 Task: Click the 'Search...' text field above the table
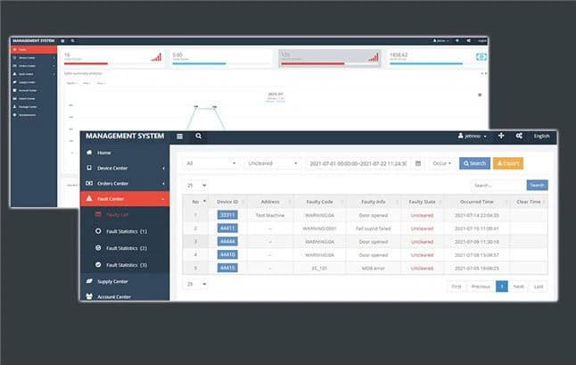pyautogui.click(x=498, y=186)
